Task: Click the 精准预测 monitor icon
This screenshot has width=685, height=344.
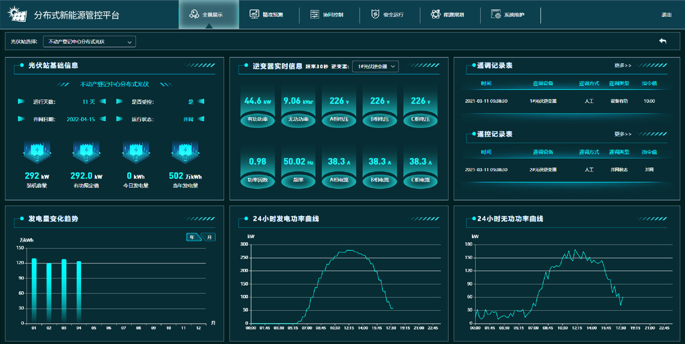Action: [255, 14]
